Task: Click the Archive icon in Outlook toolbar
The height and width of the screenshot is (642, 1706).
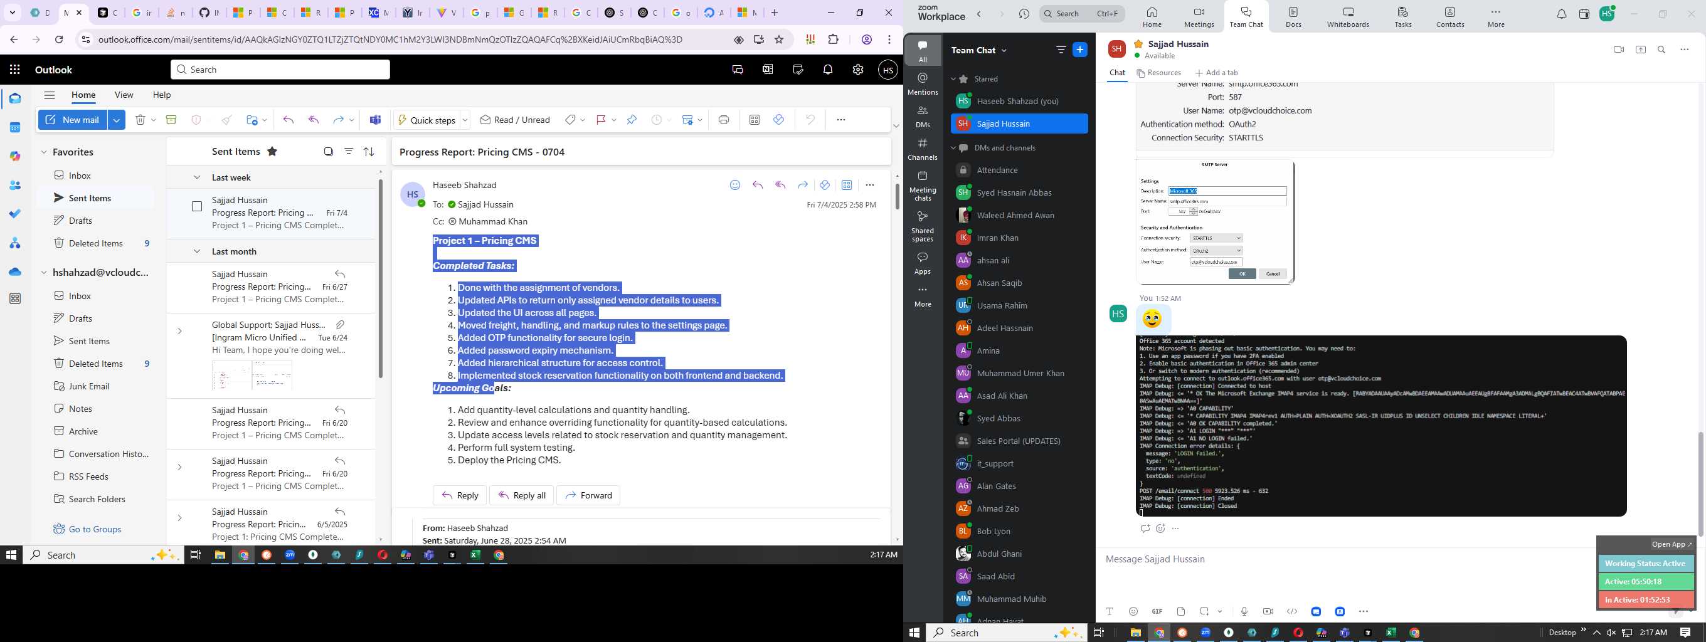Action: pyautogui.click(x=171, y=120)
